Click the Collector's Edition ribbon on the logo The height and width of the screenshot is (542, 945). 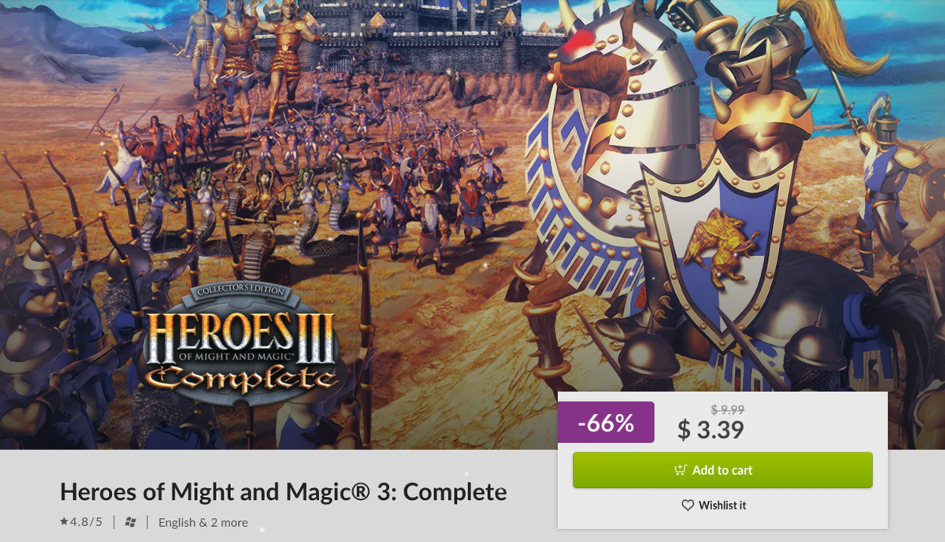pyautogui.click(x=241, y=290)
